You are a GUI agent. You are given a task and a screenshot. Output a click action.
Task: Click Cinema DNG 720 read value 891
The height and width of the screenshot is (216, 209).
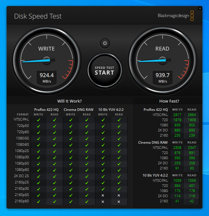pos(192,153)
